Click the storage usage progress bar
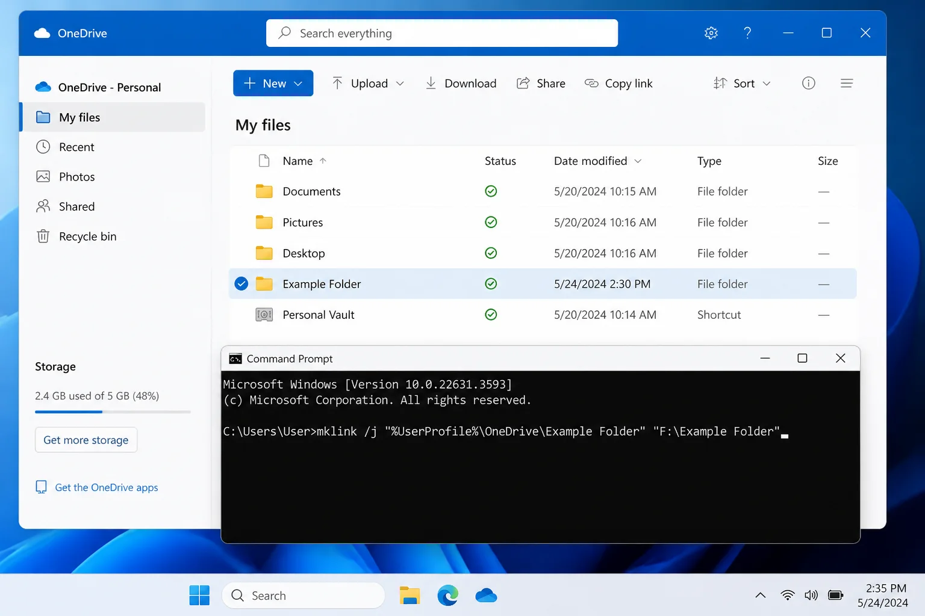Viewport: 925px width, 616px height. click(113, 412)
